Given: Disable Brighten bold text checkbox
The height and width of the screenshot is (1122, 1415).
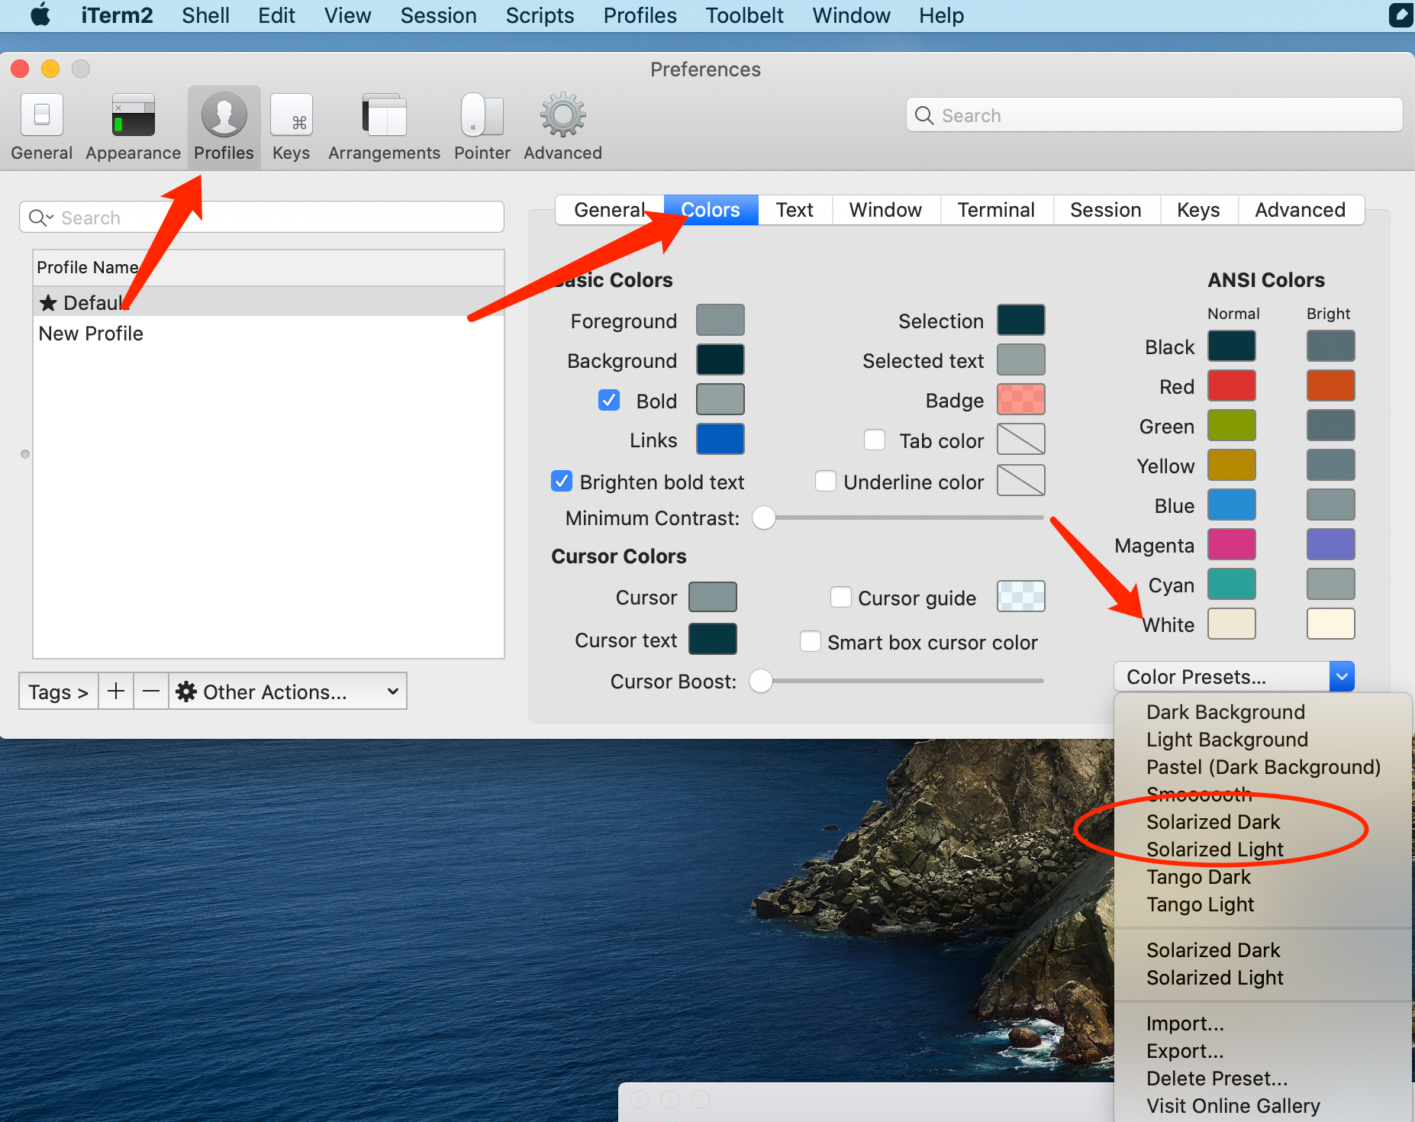Looking at the screenshot, I should click(562, 482).
